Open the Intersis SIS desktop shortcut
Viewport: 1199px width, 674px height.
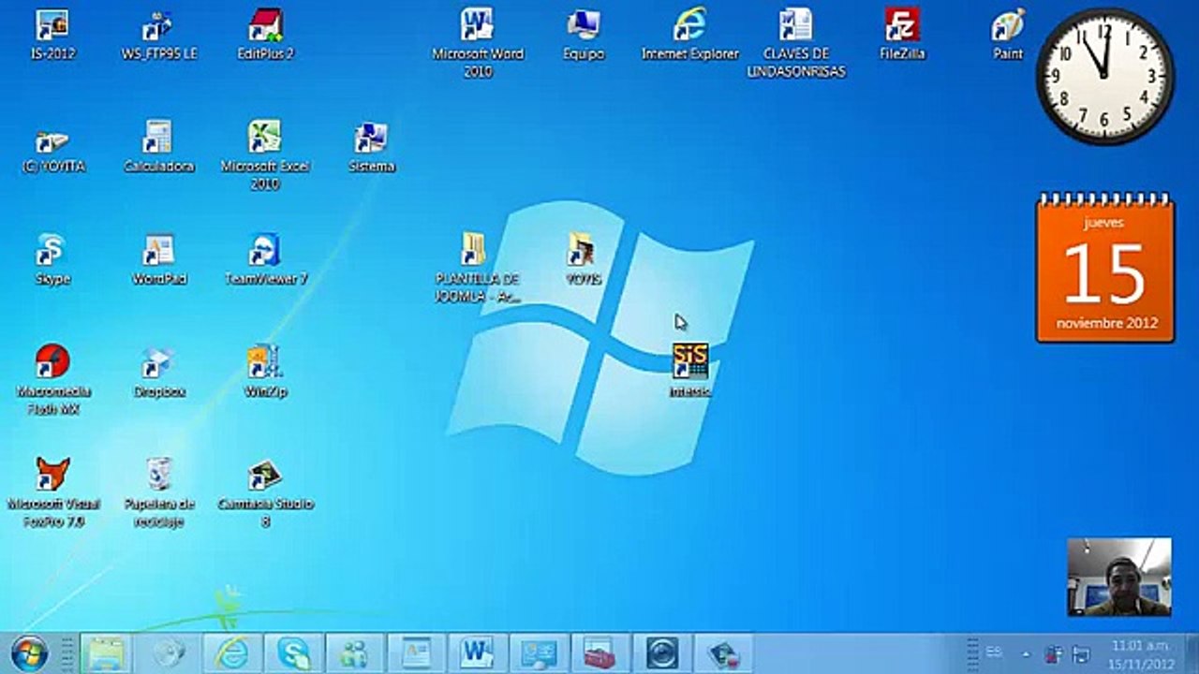690,370
